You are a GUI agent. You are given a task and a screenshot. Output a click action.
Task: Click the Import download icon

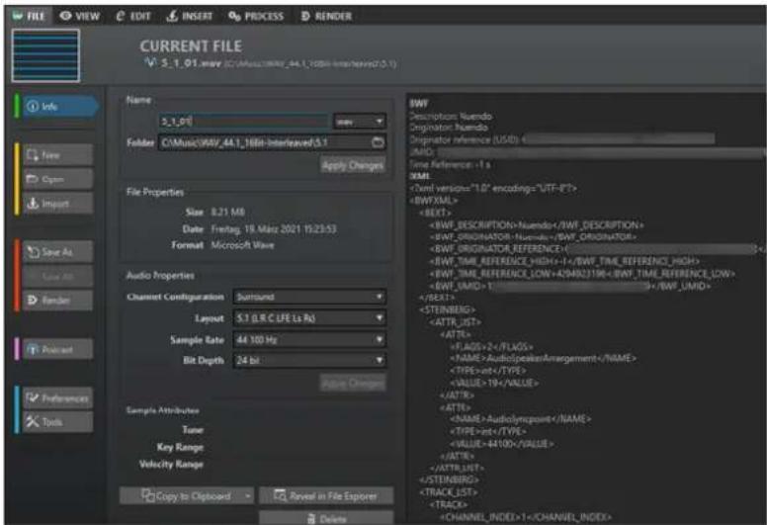33,204
